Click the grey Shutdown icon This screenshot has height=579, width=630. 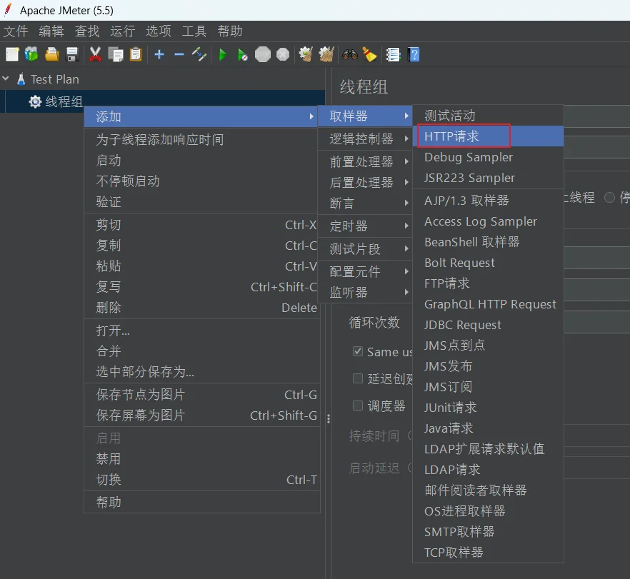283,54
